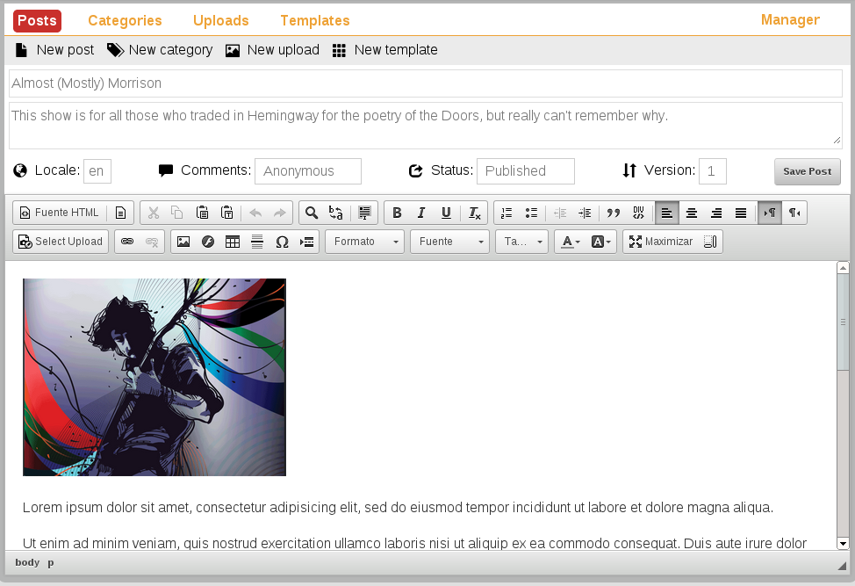Click the post title field
The width and height of the screenshot is (855, 586).
[426, 83]
